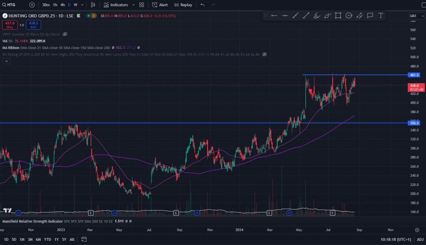Select the callout comment drawing tool

(370, 15)
